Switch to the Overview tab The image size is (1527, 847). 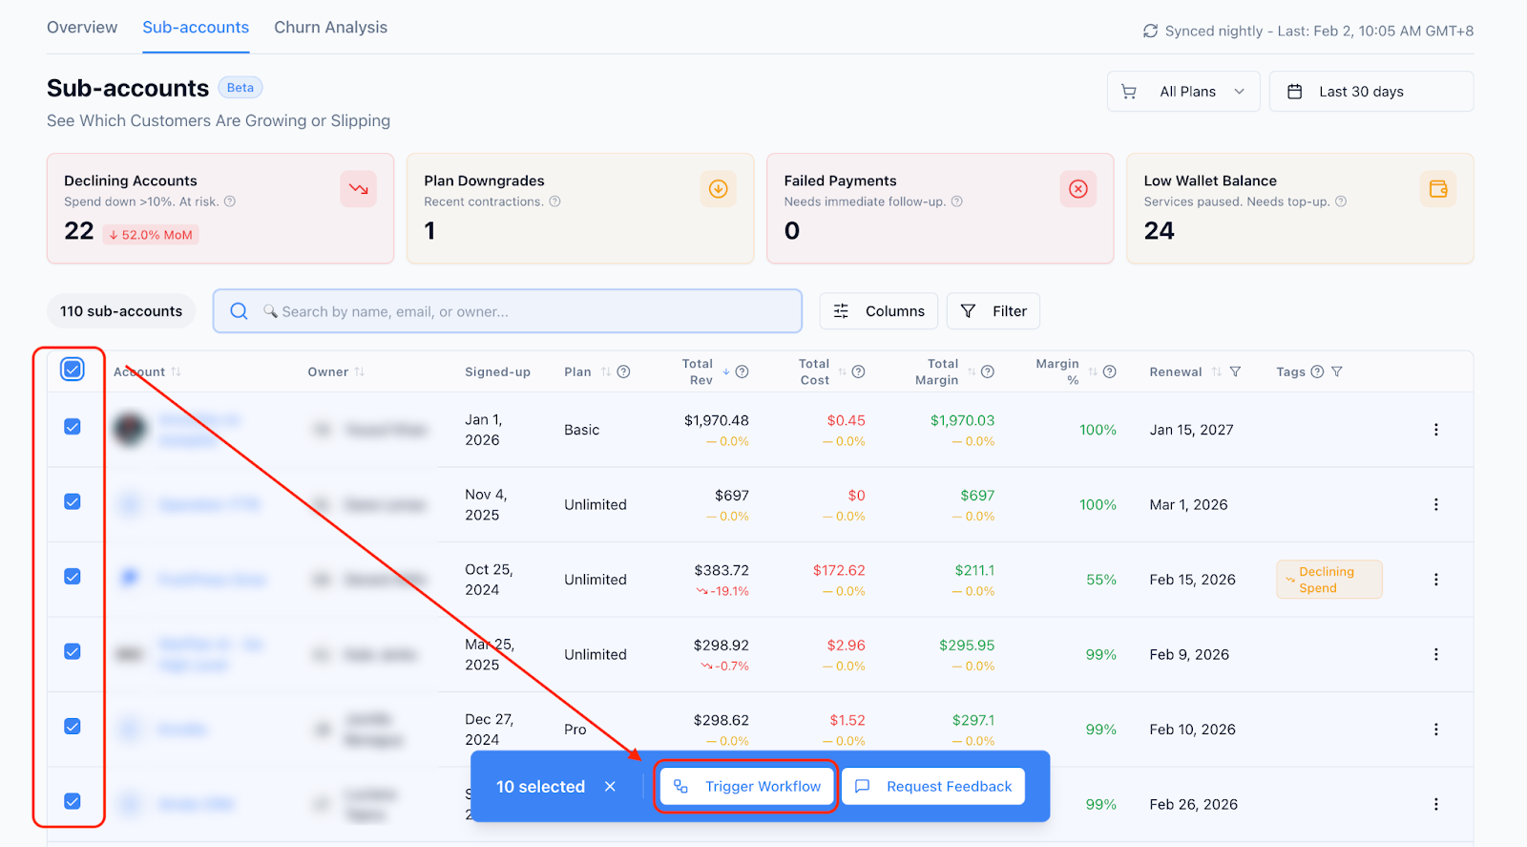82,27
